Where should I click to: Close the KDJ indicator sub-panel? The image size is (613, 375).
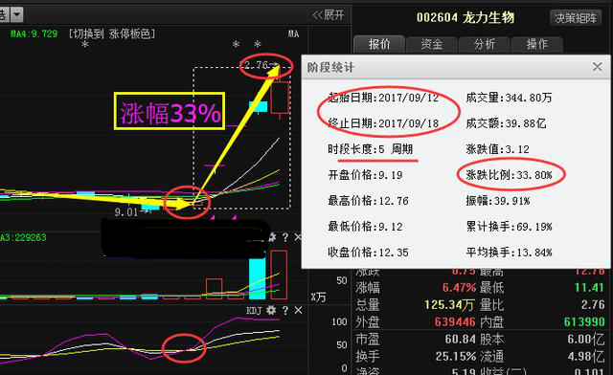tap(298, 310)
